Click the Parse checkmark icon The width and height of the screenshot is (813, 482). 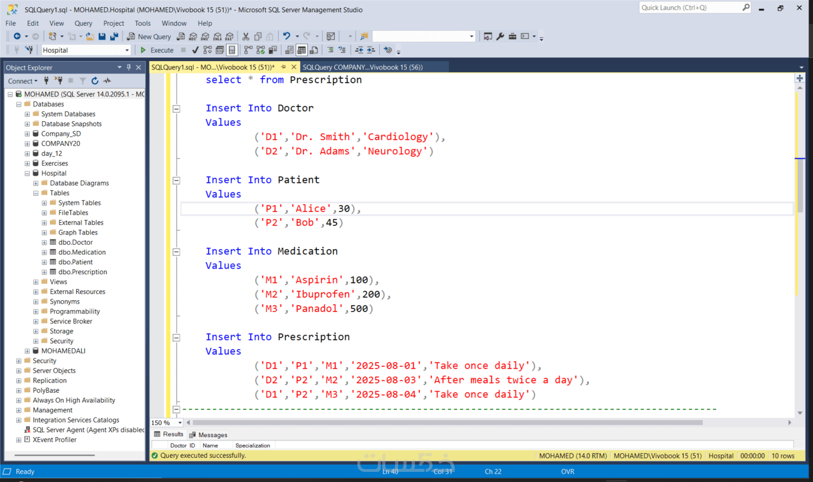pyautogui.click(x=195, y=50)
